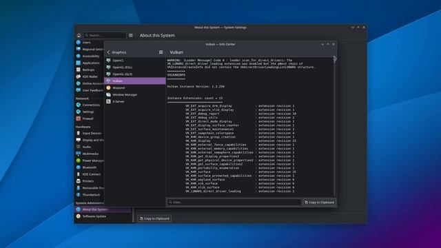Click the System Settings search field

(x=105, y=35)
